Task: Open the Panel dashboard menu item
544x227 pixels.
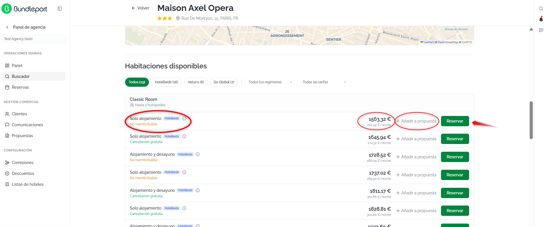Action: (33, 66)
